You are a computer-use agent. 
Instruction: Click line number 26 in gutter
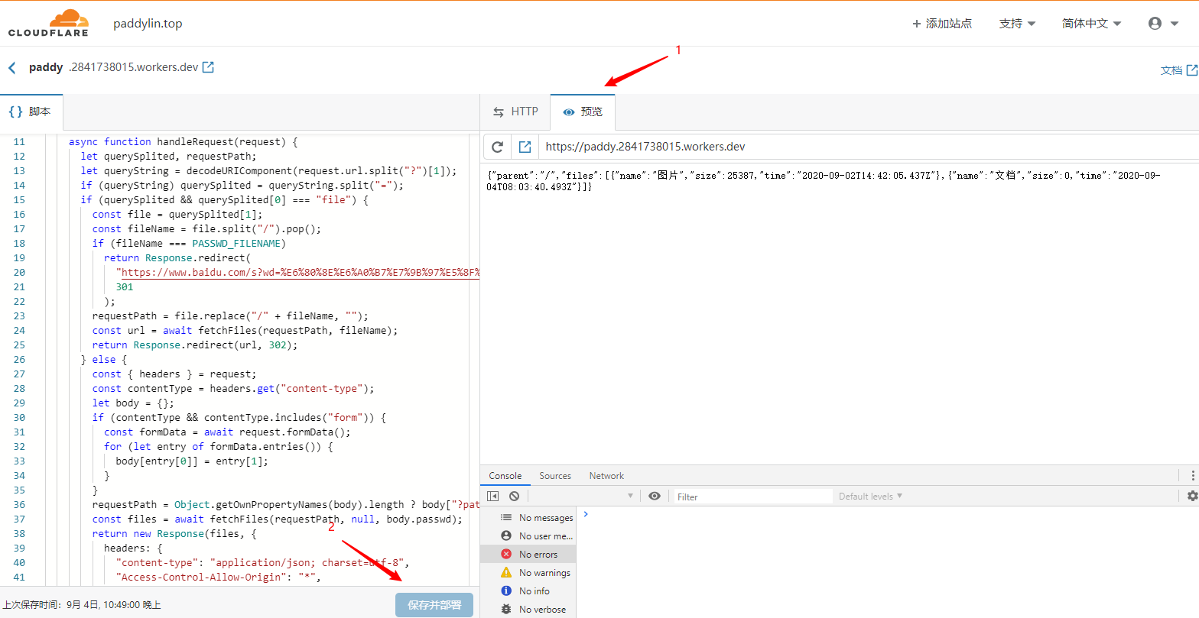pos(19,360)
